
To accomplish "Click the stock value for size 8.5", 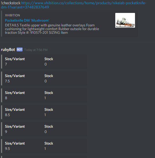I will tap(45, 115).
